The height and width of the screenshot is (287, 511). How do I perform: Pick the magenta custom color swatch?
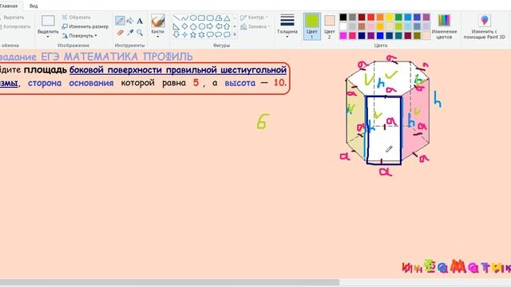coord(343,35)
